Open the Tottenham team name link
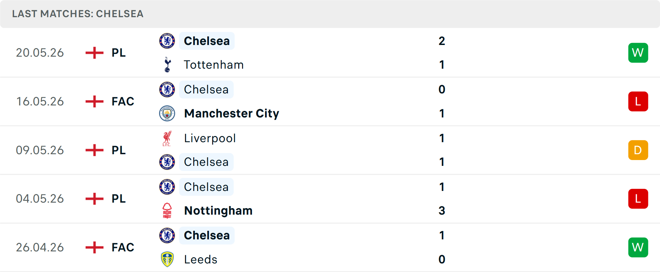Screen dimensions: 660x272 (x=214, y=65)
